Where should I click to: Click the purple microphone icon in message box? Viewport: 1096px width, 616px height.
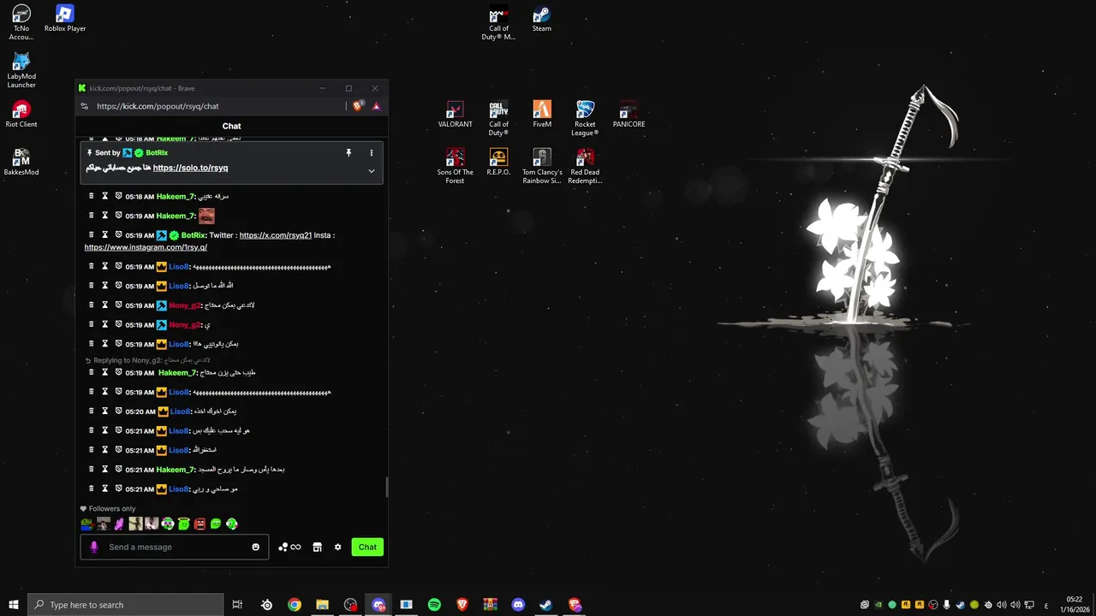pos(93,547)
